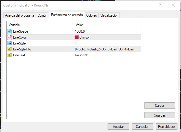
Task: Select the LineStyle variable name
Action: [19, 43]
